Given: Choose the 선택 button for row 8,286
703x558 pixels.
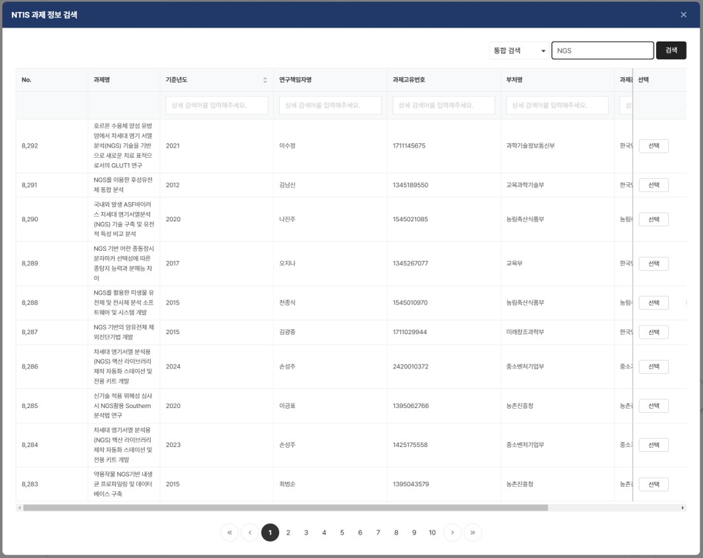Looking at the screenshot, I should coord(653,366).
